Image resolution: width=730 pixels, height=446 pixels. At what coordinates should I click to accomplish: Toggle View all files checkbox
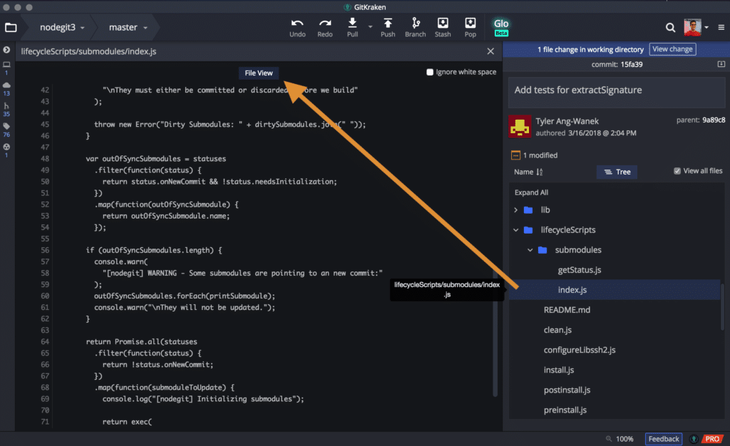click(x=677, y=171)
